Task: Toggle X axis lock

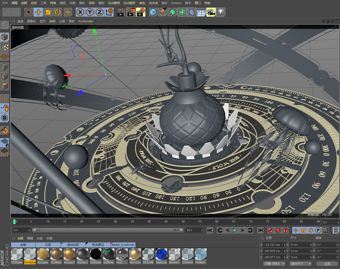Action: click(x=80, y=12)
